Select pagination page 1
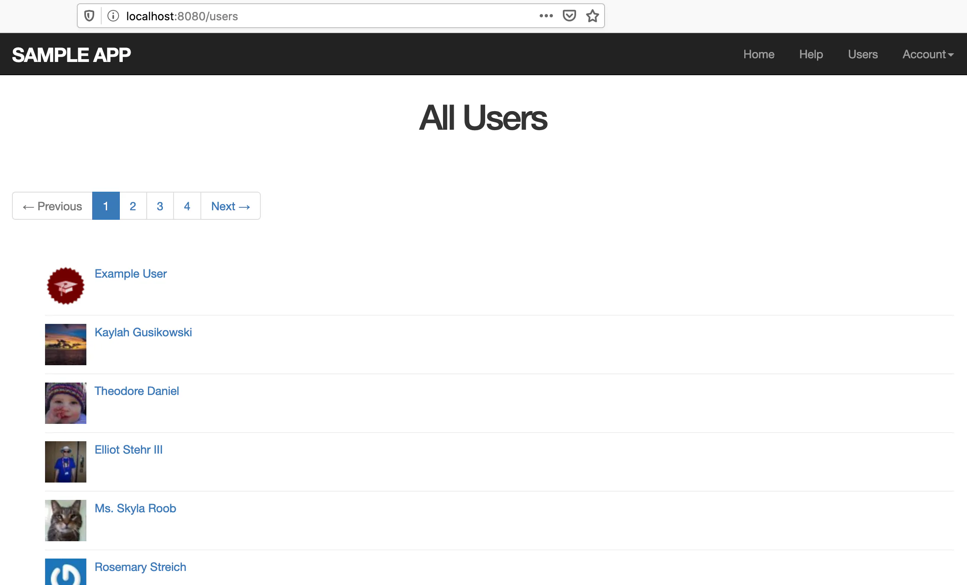Viewport: 967px width, 585px height. [x=106, y=206]
